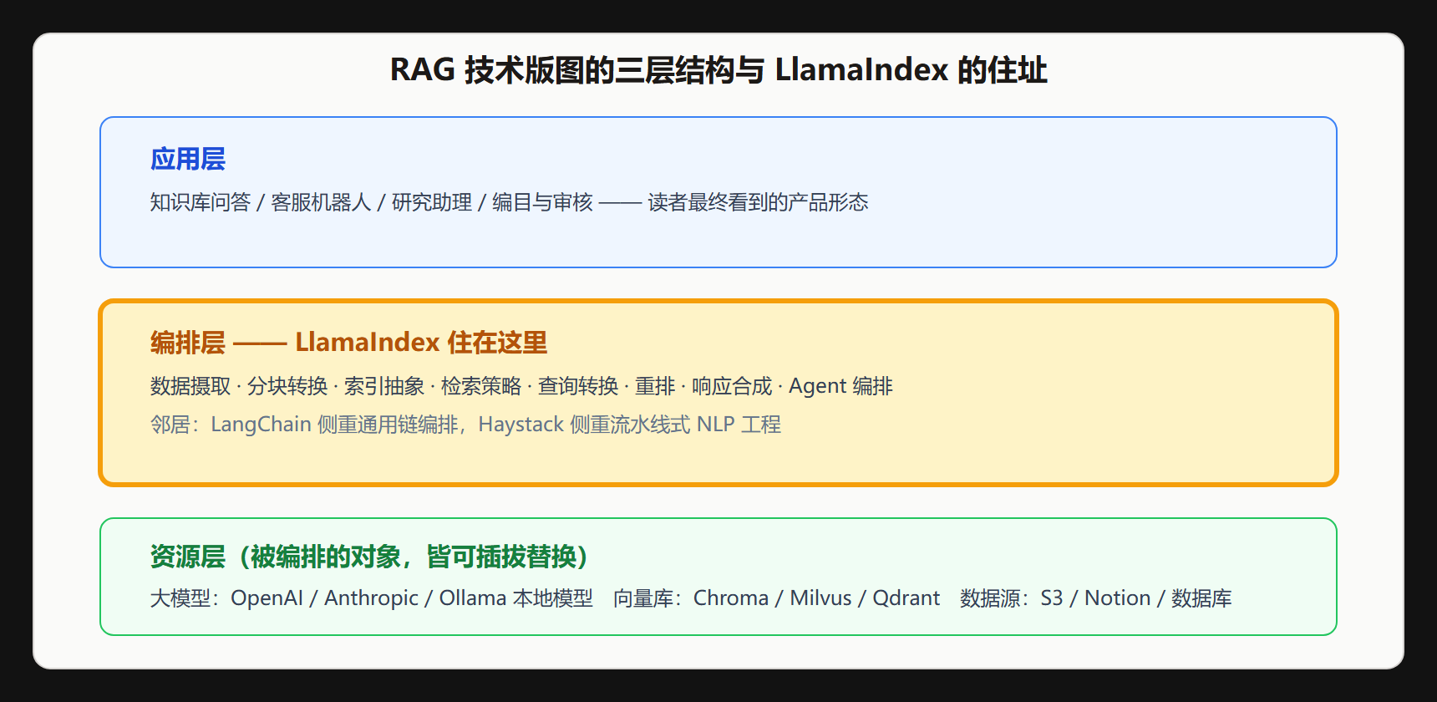This screenshot has height=702, width=1437.
Task: Click the 邻居 line about LangChain and Haystack
Action: pyautogui.click(x=465, y=425)
